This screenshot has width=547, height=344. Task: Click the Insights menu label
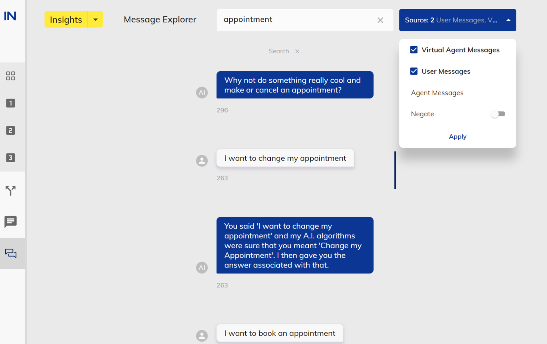coord(66,20)
